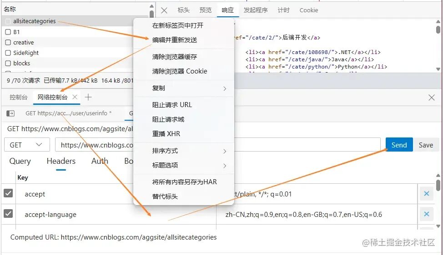
Task: Expand the 标题选项 submenu
Action: 184,166
